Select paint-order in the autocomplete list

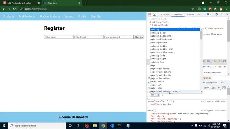coord(175,82)
